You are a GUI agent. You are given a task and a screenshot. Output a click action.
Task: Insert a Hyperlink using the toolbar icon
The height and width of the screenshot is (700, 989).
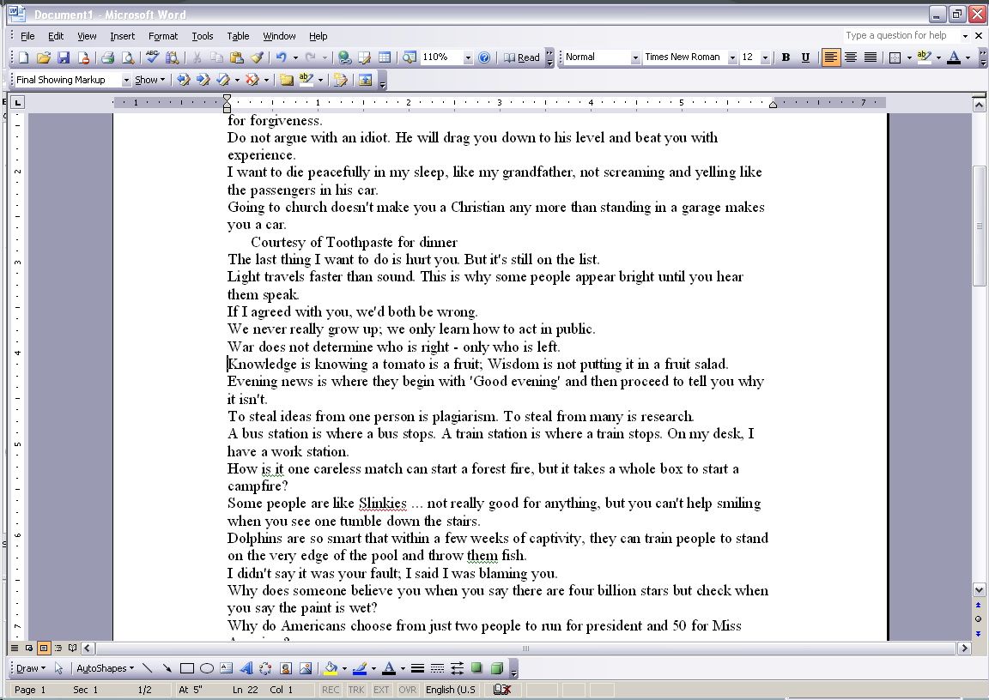344,57
